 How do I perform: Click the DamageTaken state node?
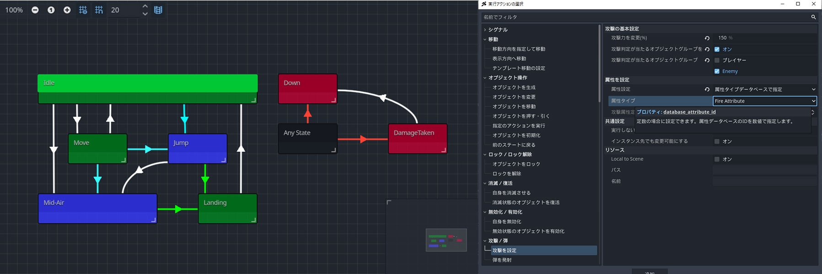click(417, 138)
